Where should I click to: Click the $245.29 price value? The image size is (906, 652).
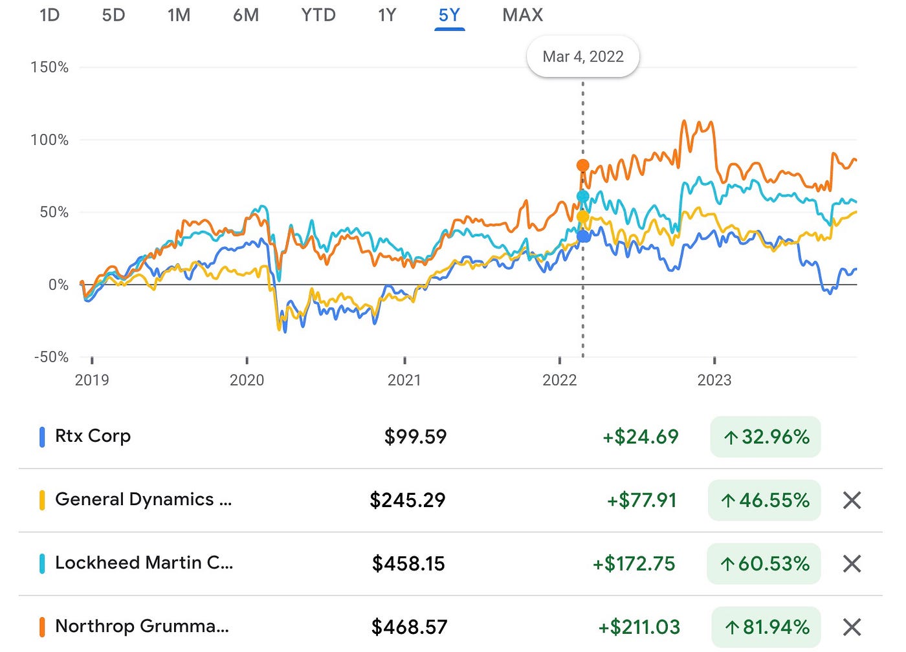pos(408,500)
